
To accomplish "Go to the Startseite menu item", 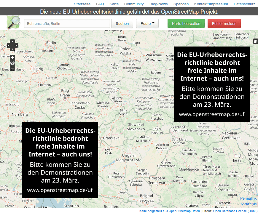I will tap(82, 4).
